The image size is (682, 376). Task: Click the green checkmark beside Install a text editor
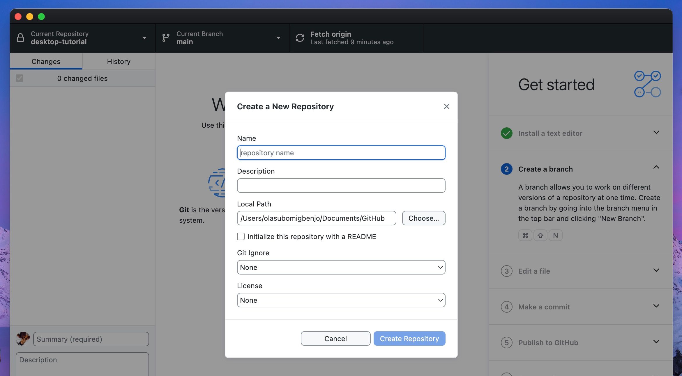coord(506,133)
